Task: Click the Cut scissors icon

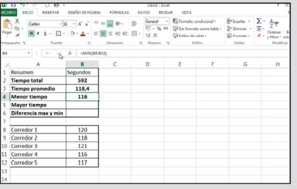Action: [x=17, y=21]
